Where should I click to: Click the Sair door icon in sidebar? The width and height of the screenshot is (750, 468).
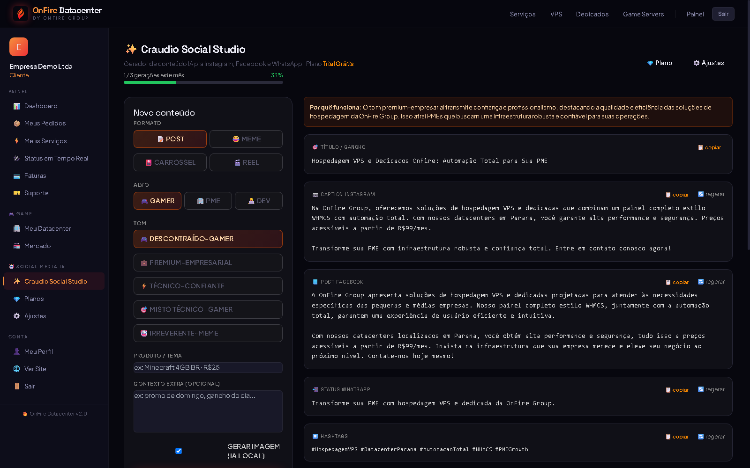coord(17,386)
